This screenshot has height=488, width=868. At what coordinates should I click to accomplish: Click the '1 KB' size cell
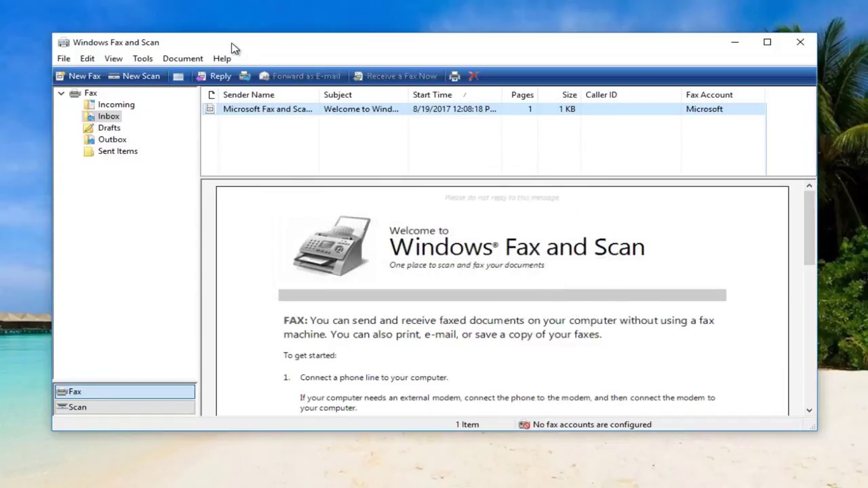pos(567,108)
